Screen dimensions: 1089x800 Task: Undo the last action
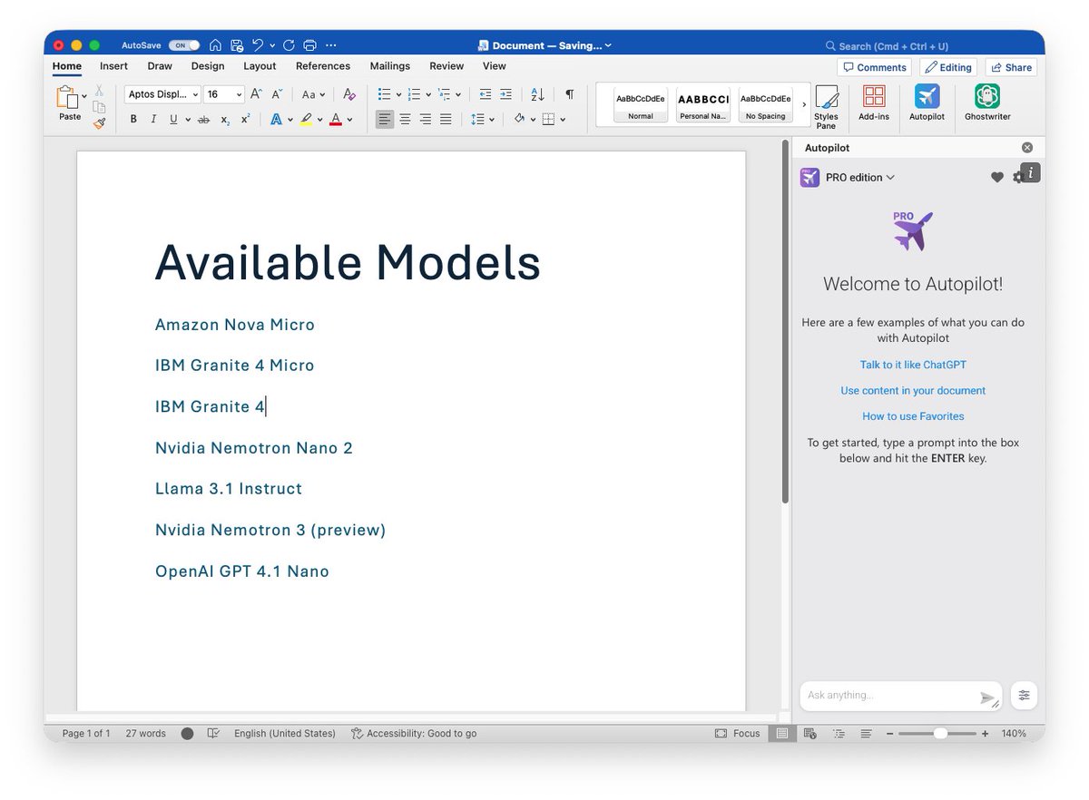point(258,45)
